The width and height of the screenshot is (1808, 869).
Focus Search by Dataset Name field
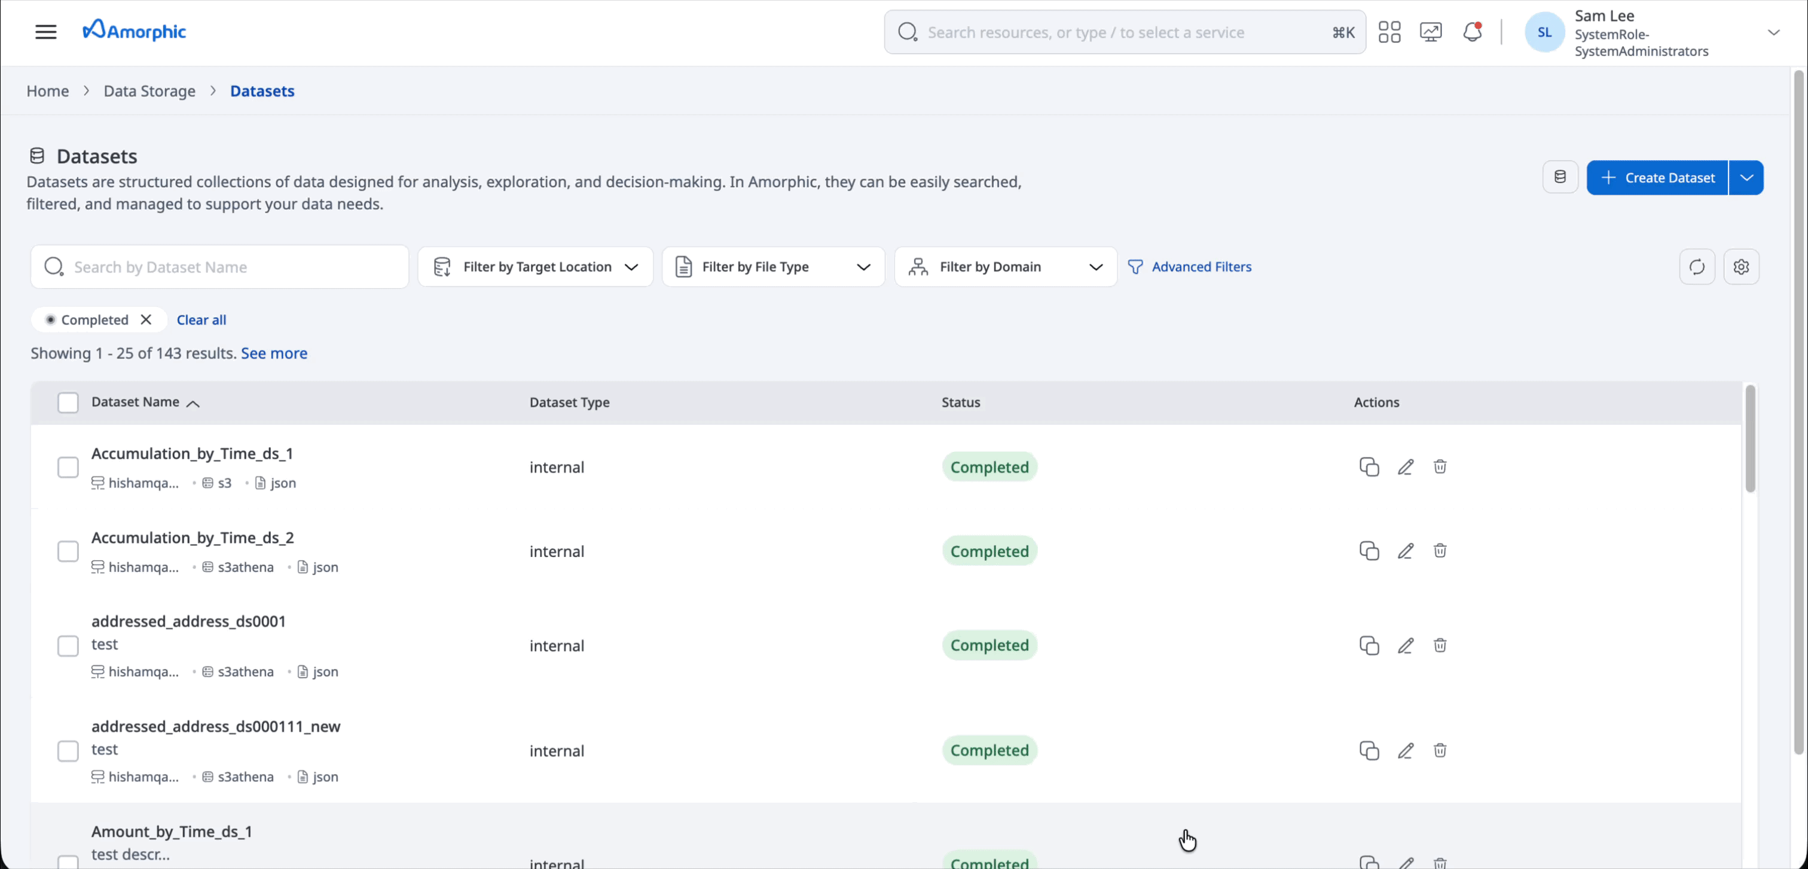point(219,267)
